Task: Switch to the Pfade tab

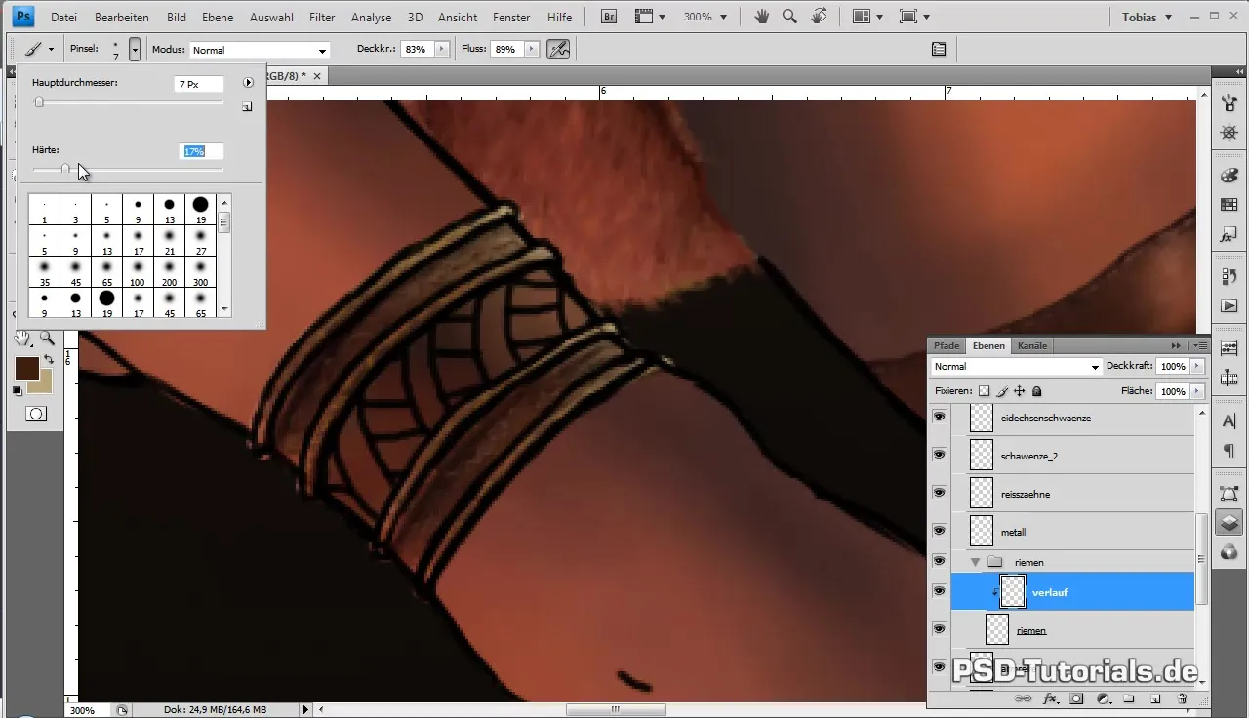Action: point(947,345)
